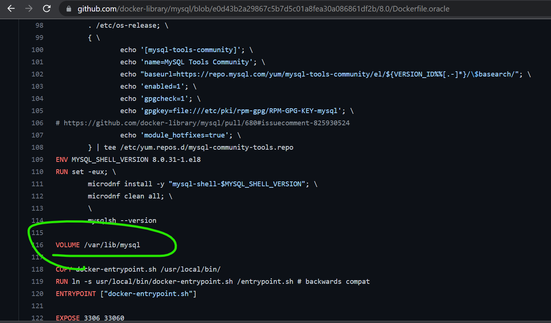
Task: Select line number 122 next to EXPOSE
Action: coord(37,318)
